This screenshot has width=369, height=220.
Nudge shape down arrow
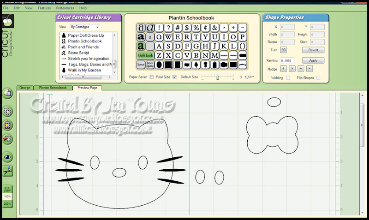(309, 69)
